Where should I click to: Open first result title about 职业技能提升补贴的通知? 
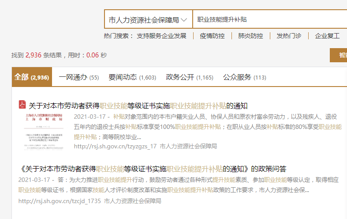[138, 106]
